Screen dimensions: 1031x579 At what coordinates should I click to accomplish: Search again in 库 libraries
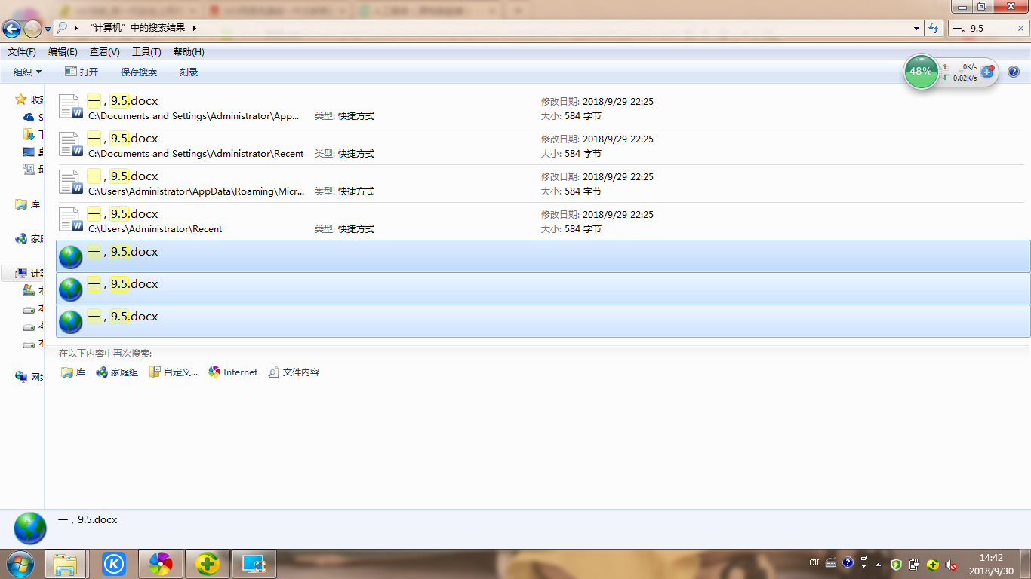click(73, 372)
